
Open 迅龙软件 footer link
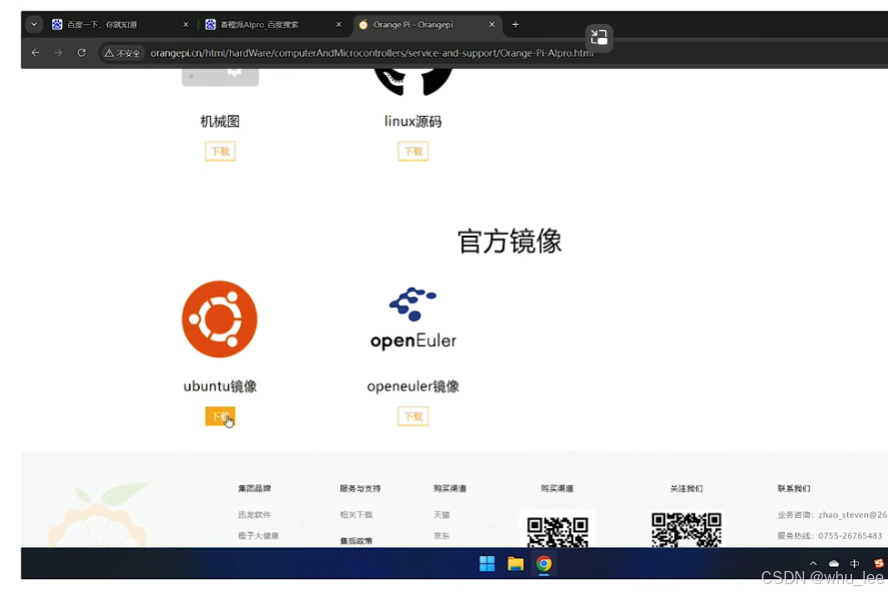255,514
